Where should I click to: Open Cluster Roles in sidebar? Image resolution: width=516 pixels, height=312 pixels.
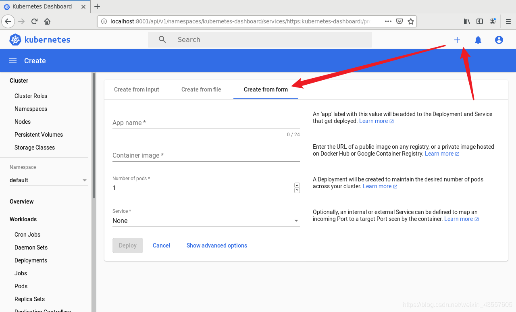(31, 96)
